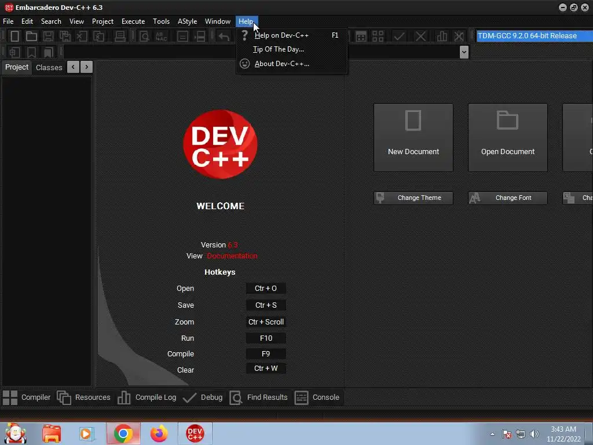The width and height of the screenshot is (593, 445).
Task: Click the Close file toolbar icon
Action: click(x=82, y=37)
